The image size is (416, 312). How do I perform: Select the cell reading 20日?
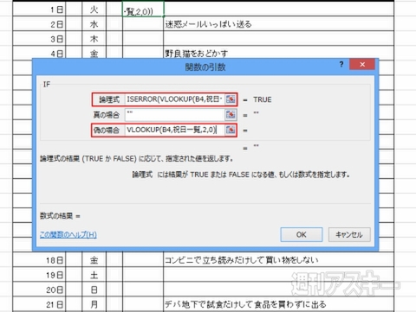coord(39,290)
